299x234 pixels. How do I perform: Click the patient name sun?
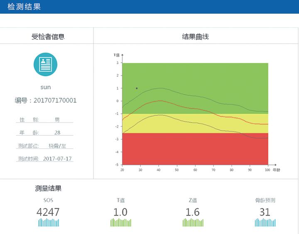coord(46,87)
